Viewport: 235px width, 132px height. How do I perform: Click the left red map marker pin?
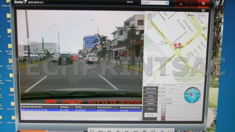[175, 46]
